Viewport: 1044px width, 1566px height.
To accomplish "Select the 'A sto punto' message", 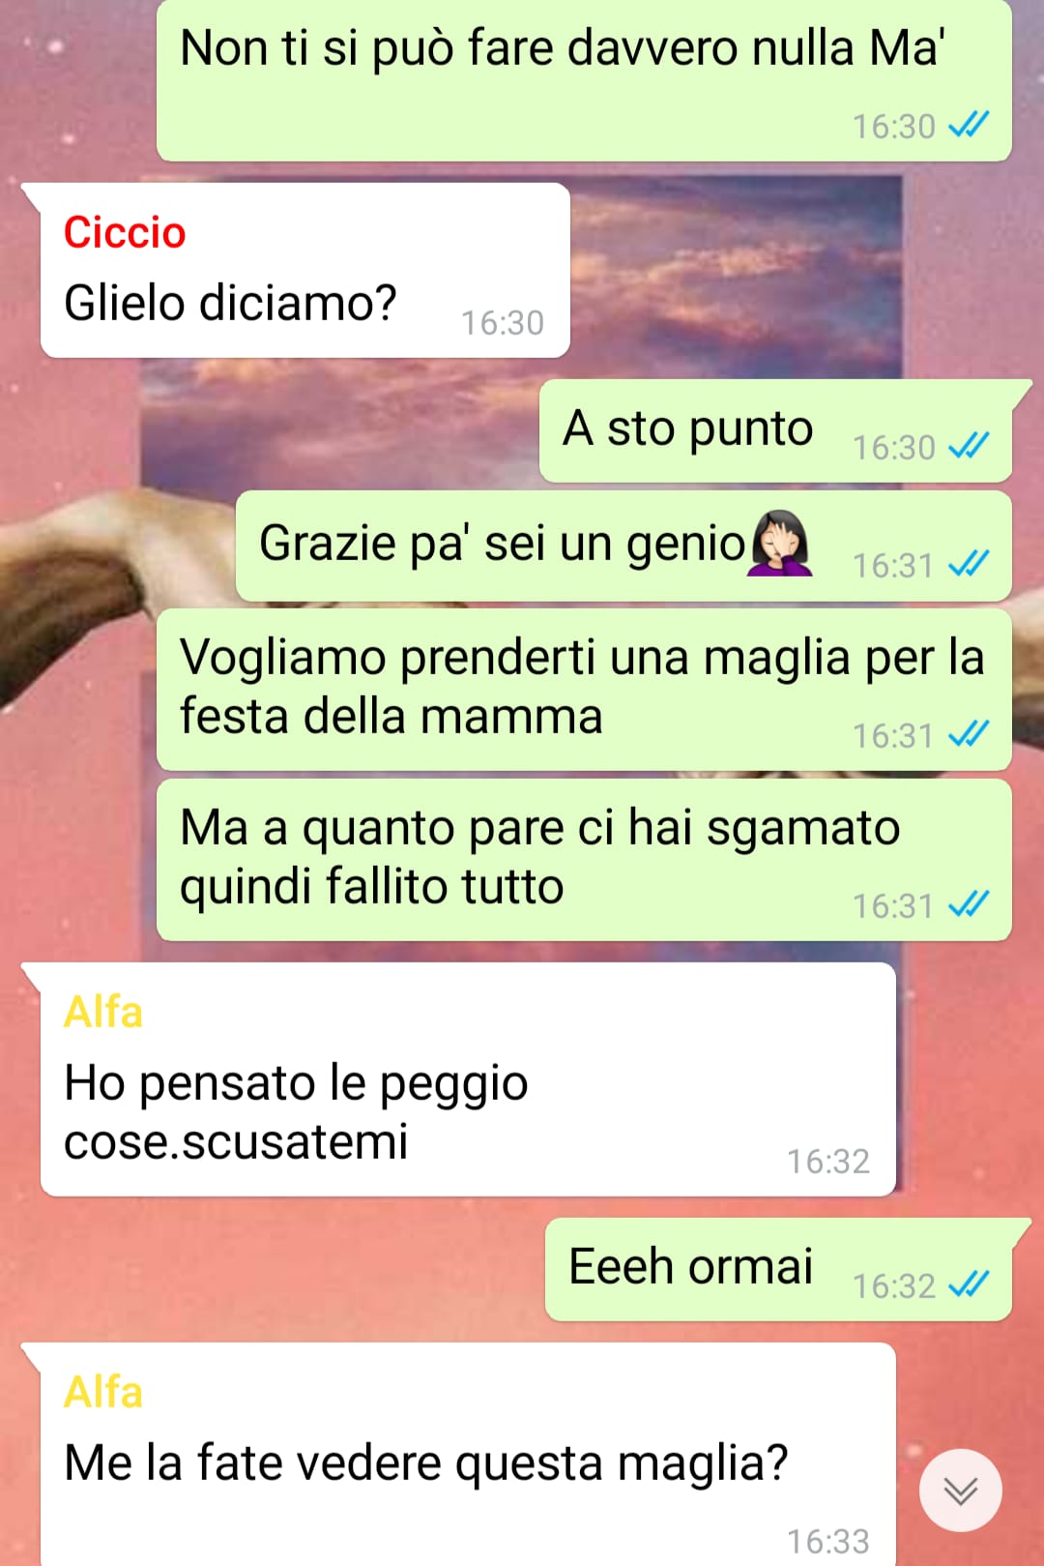I will pos(775,430).
